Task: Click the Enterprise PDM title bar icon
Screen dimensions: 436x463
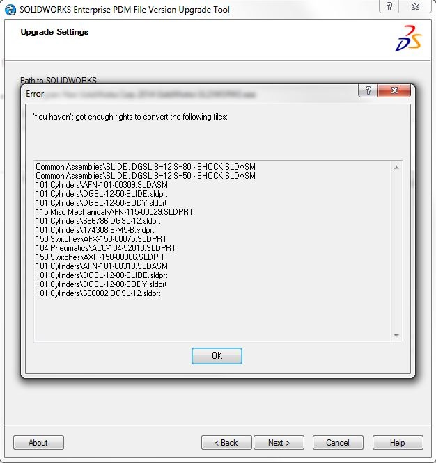Action: click(x=10, y=10)
